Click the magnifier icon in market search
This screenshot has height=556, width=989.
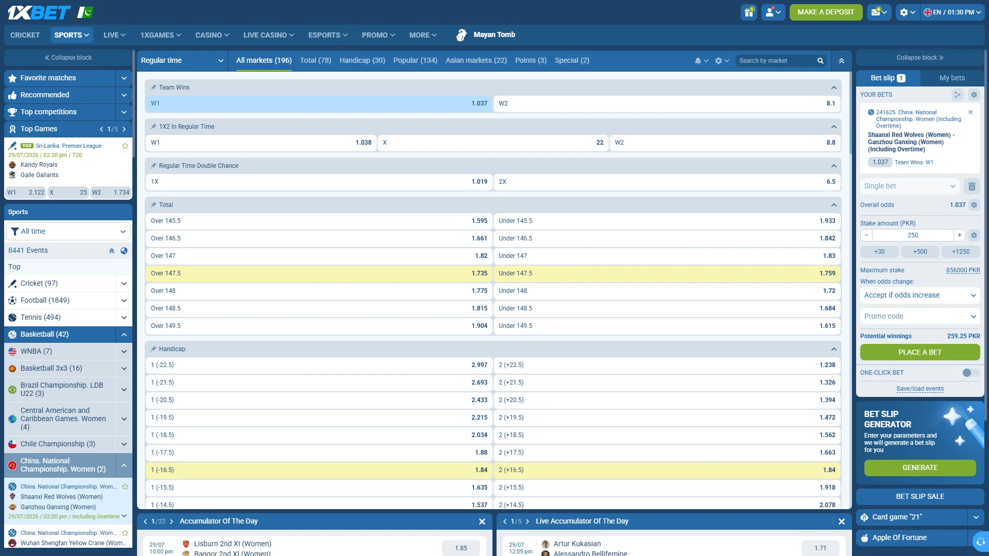click(820, 61)
